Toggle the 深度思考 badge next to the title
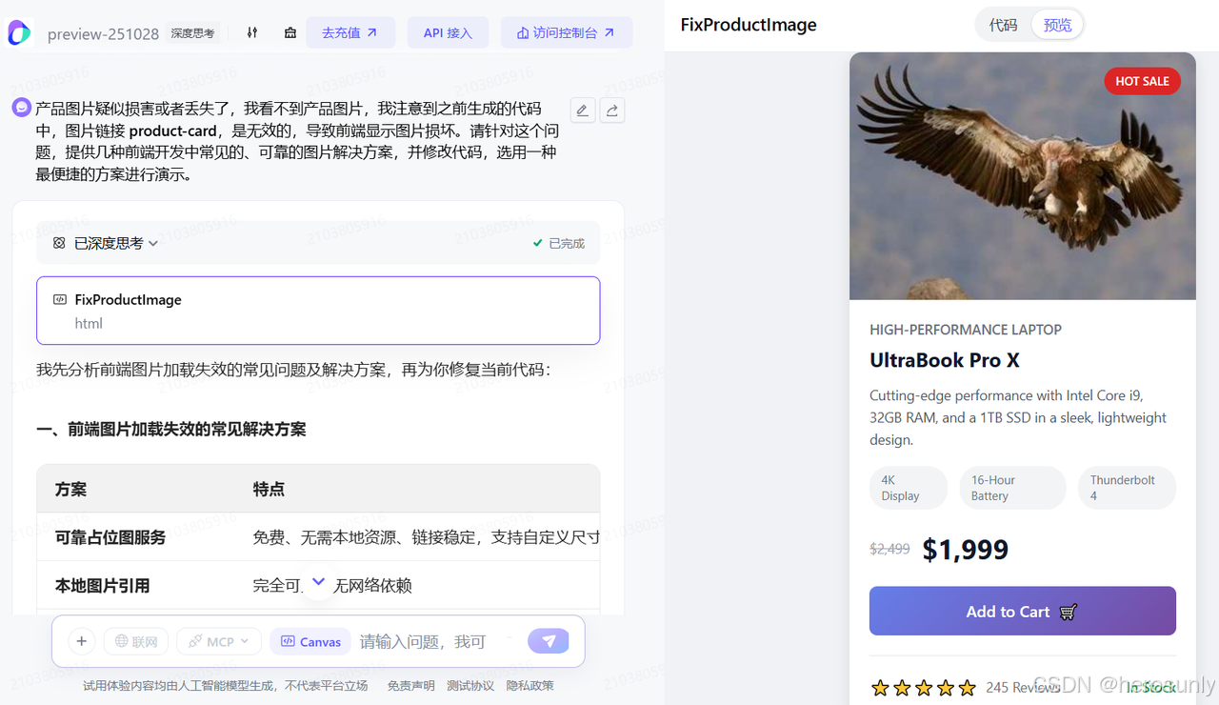Viewport: 1219px width, 705px height. (193, 32)
